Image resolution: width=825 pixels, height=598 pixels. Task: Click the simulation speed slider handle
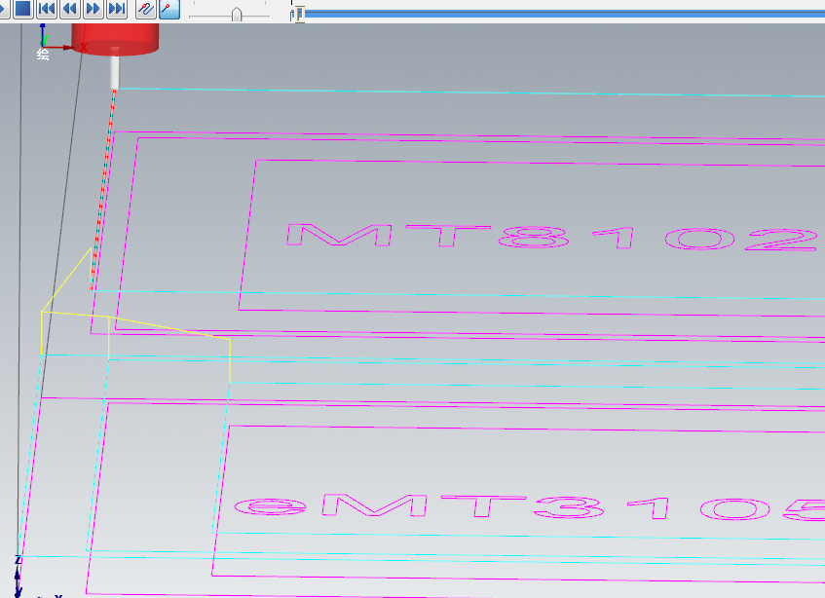pyautogui.click(x=237, y=15)
